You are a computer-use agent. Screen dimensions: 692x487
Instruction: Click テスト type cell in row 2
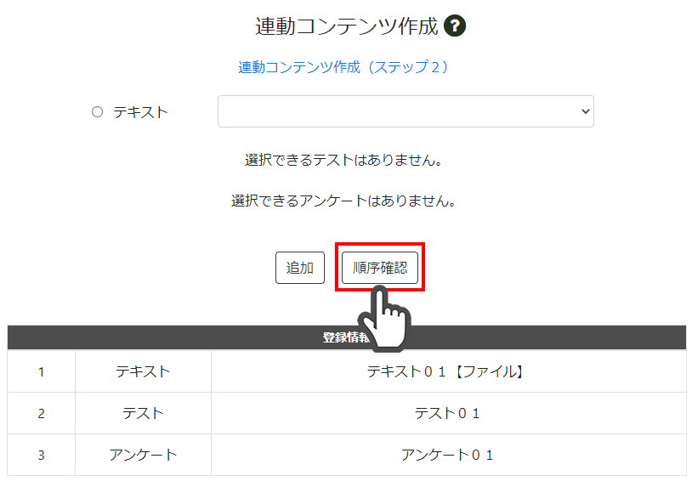click(143, 413)
